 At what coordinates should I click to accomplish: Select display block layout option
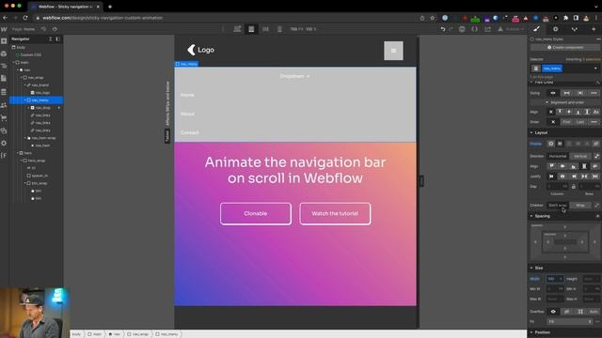click(550, 144)
